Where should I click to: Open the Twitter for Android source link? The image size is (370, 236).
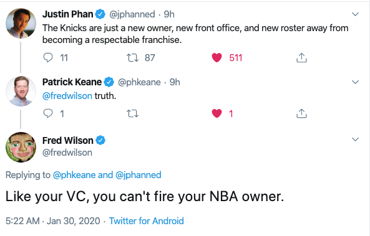(x=146, y=221)
